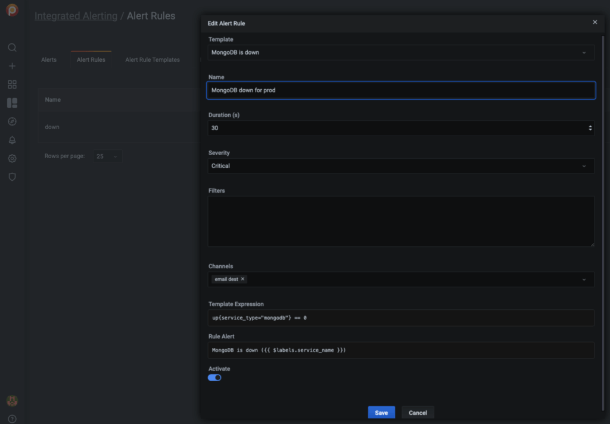Click the help question mark icon
Viewport: 610px width, 424px height.
(x=12, y=419)
